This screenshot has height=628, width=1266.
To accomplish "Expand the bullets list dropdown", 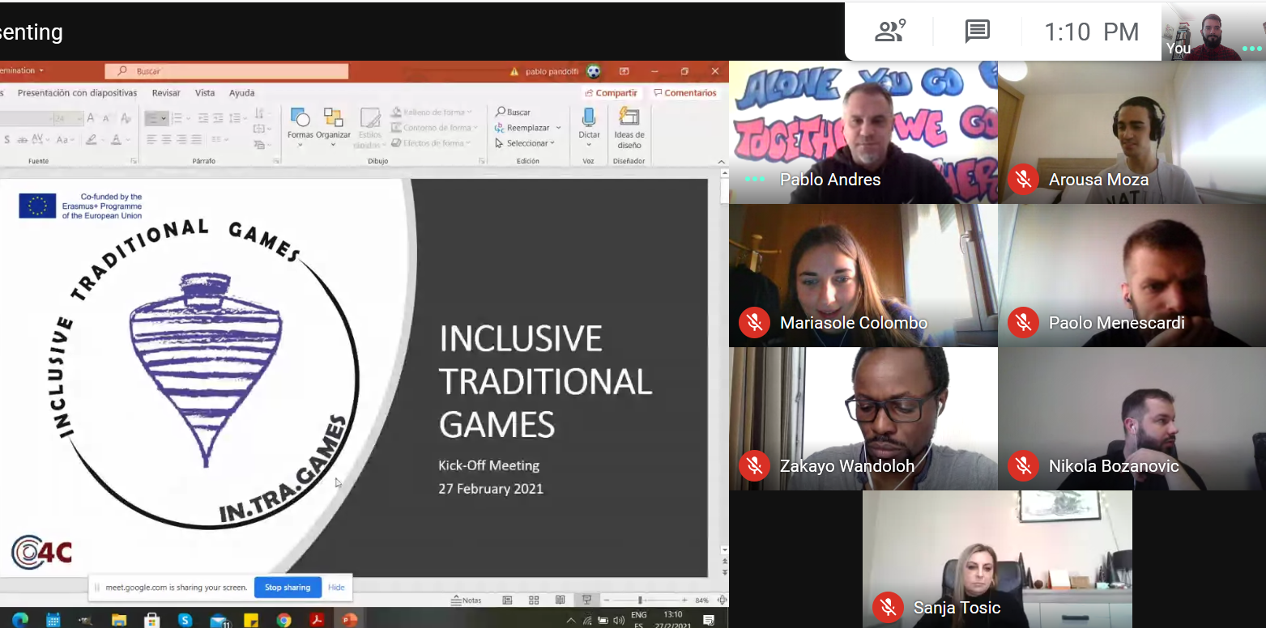I will 164,118.
